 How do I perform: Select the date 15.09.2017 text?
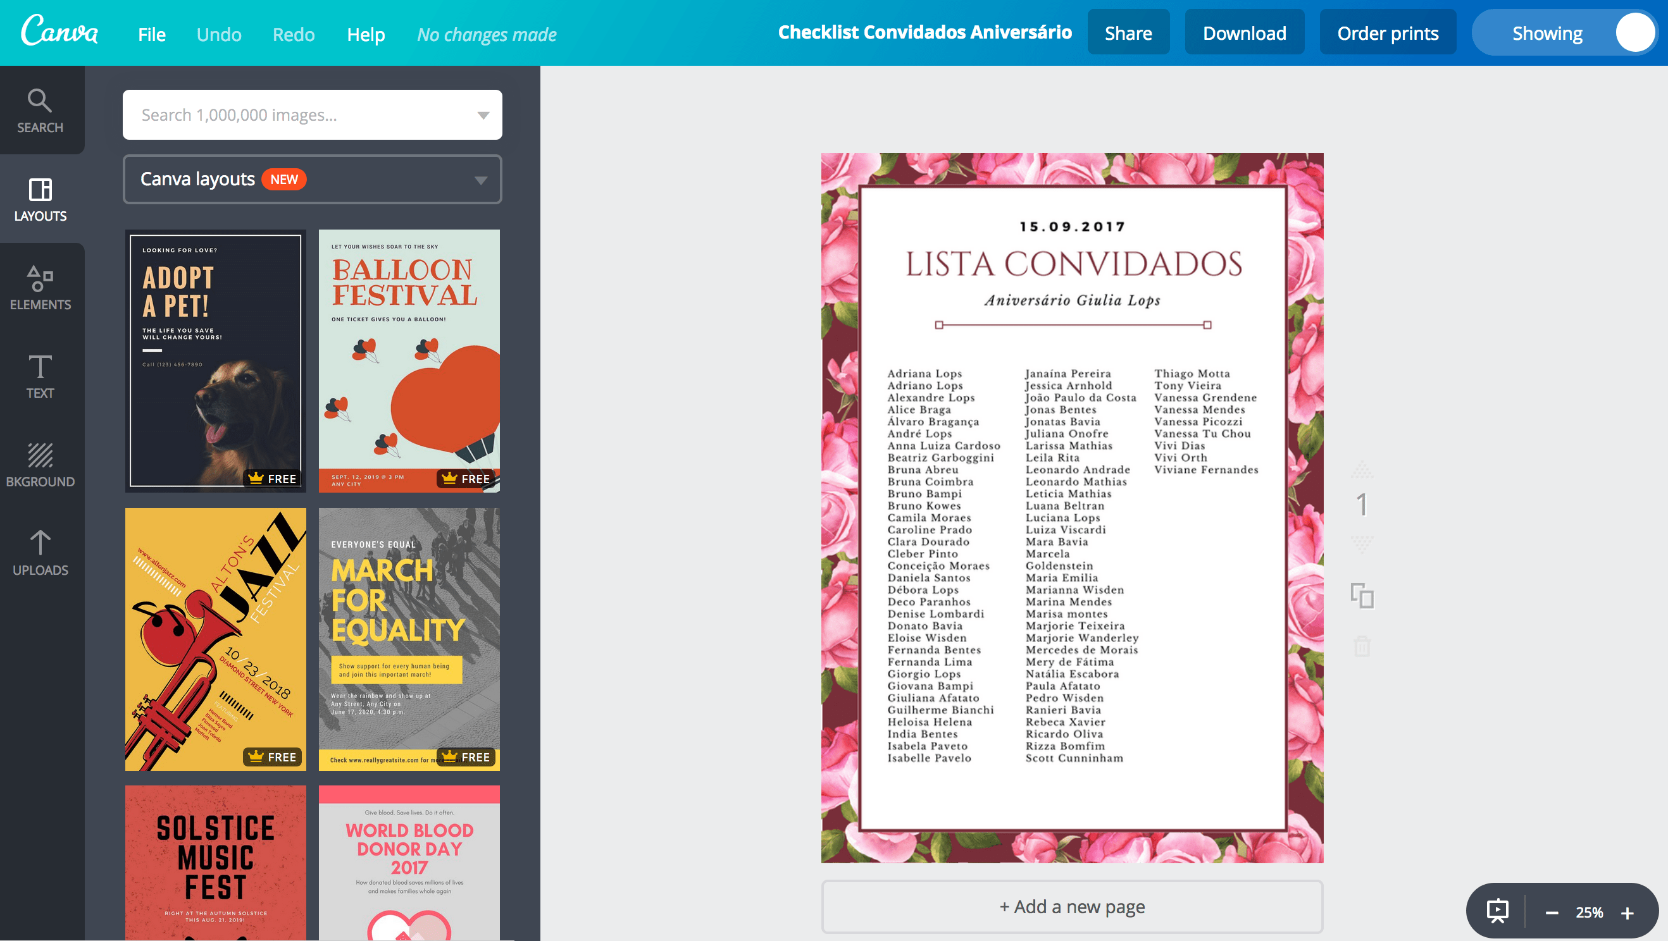(x=1073, y=227)
